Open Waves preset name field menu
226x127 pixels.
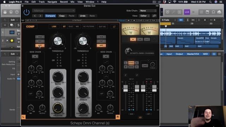pyautogui.click(x=77, y=20)
